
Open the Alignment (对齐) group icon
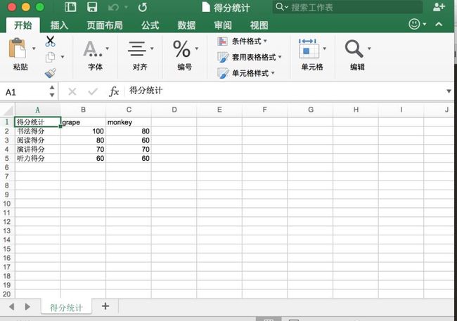coord(137,48)
